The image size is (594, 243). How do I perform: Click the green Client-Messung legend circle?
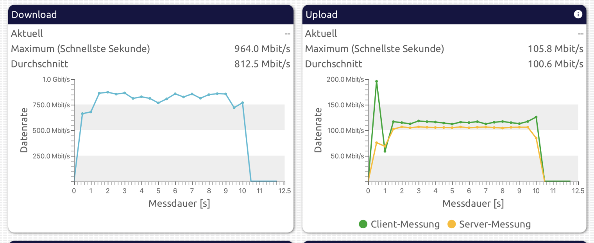(x=363, y=224)
